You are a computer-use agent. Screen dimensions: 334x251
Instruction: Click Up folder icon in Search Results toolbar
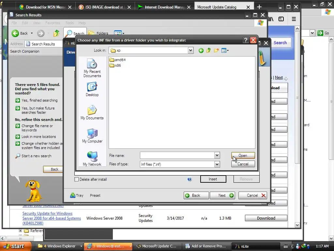point(56,33)
